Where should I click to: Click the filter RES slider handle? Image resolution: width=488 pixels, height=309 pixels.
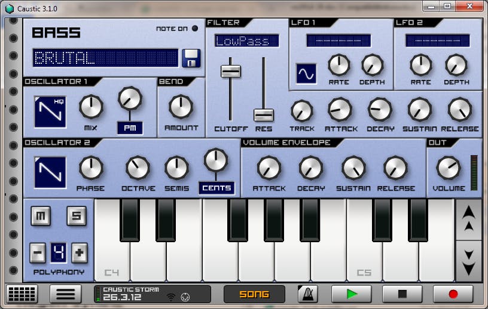coord(264,115)
